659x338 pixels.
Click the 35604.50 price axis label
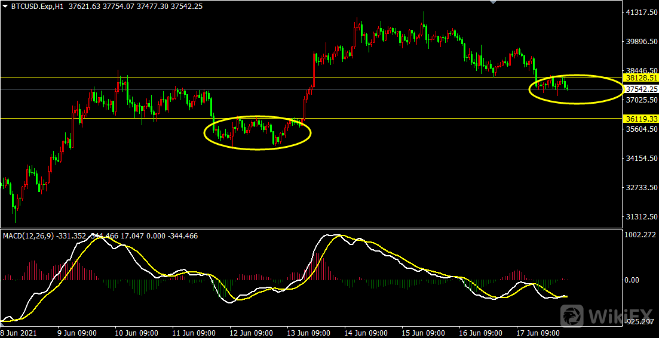(641, 129)
